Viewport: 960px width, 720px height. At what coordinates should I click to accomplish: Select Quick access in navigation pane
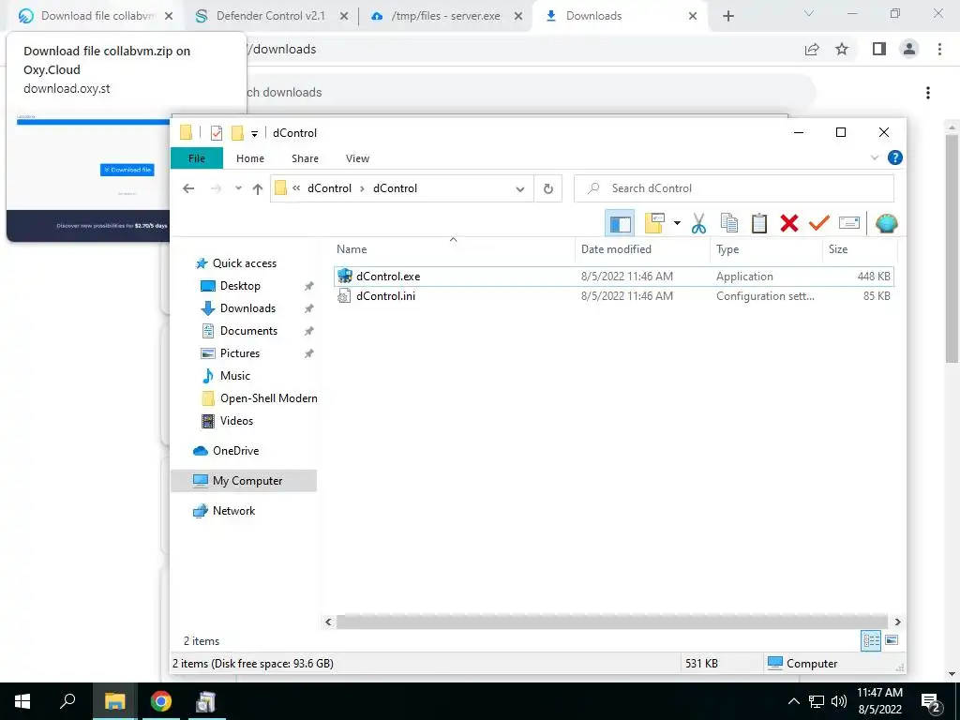245,263
